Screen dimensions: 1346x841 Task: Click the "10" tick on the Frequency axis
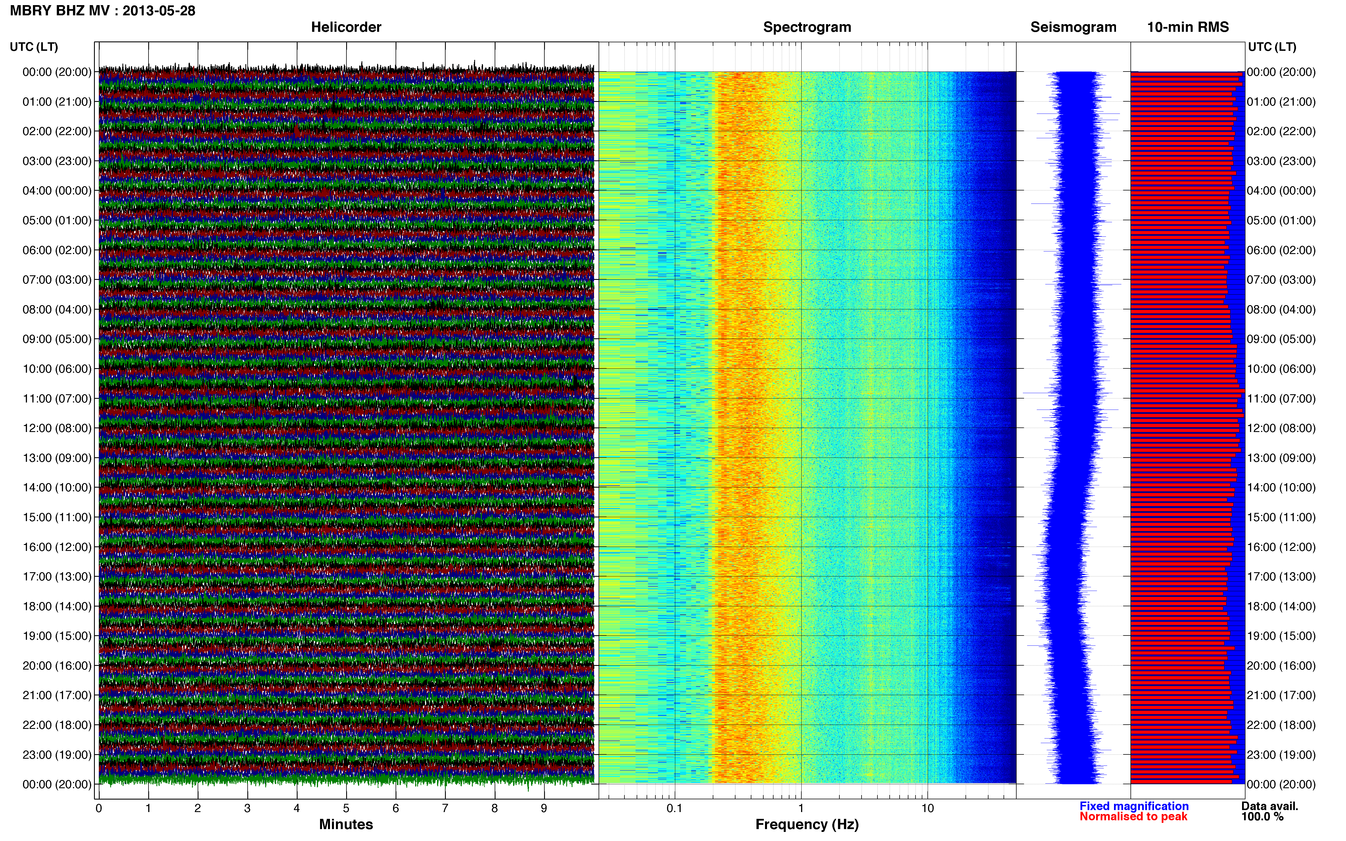coord(927,809)
